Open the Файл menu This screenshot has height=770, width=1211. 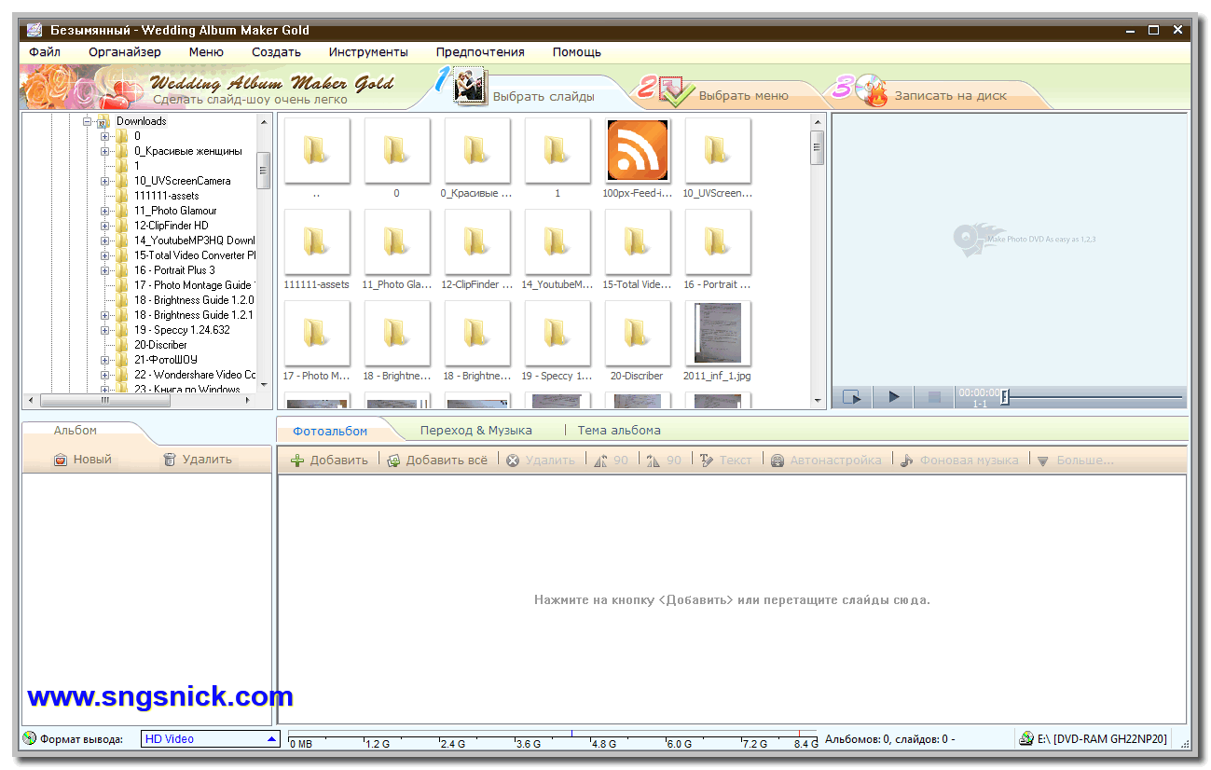(x=45, y=52)
